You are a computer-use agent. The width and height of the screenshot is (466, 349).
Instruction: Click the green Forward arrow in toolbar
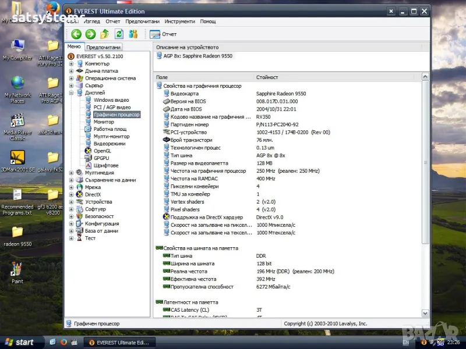pos(90,34)
